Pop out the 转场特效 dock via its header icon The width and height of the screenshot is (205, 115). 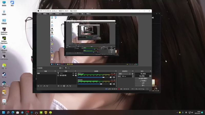point(133,71)
